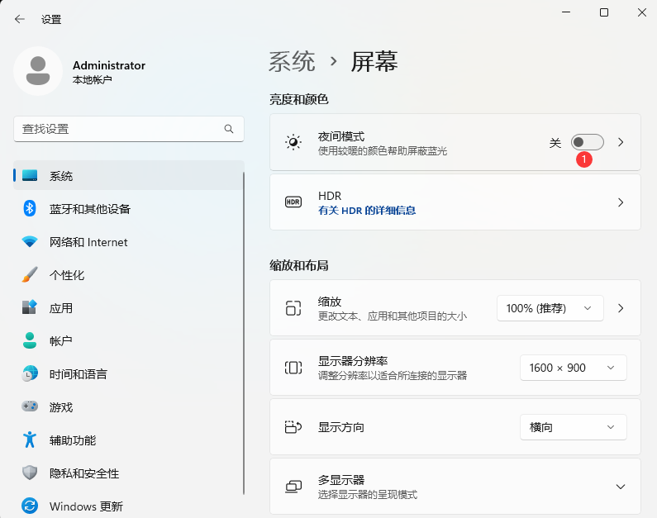Click the 时间和语言 globe clock icon
Viewport: 657px width, 518px height.
(30, 373)
